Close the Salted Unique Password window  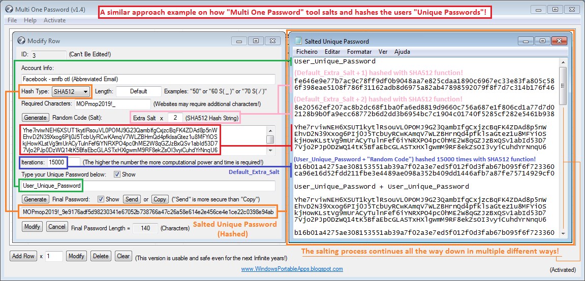[560, 41]
